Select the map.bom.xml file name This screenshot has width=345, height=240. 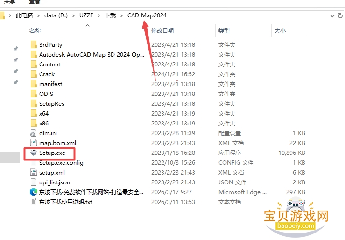57,143
